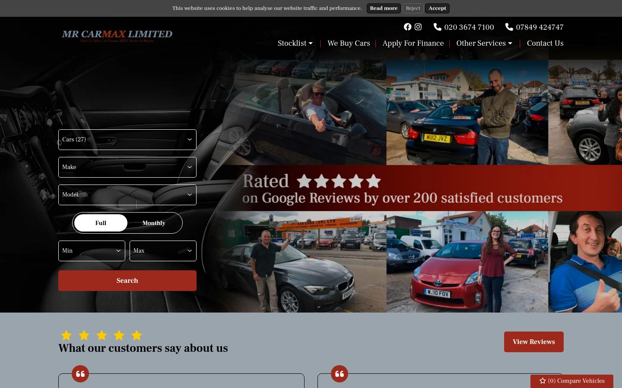Image resolution: width=622 pixels, height=388 pixels.
Task: Click the fifth yellow rating star
Action: 136,335
